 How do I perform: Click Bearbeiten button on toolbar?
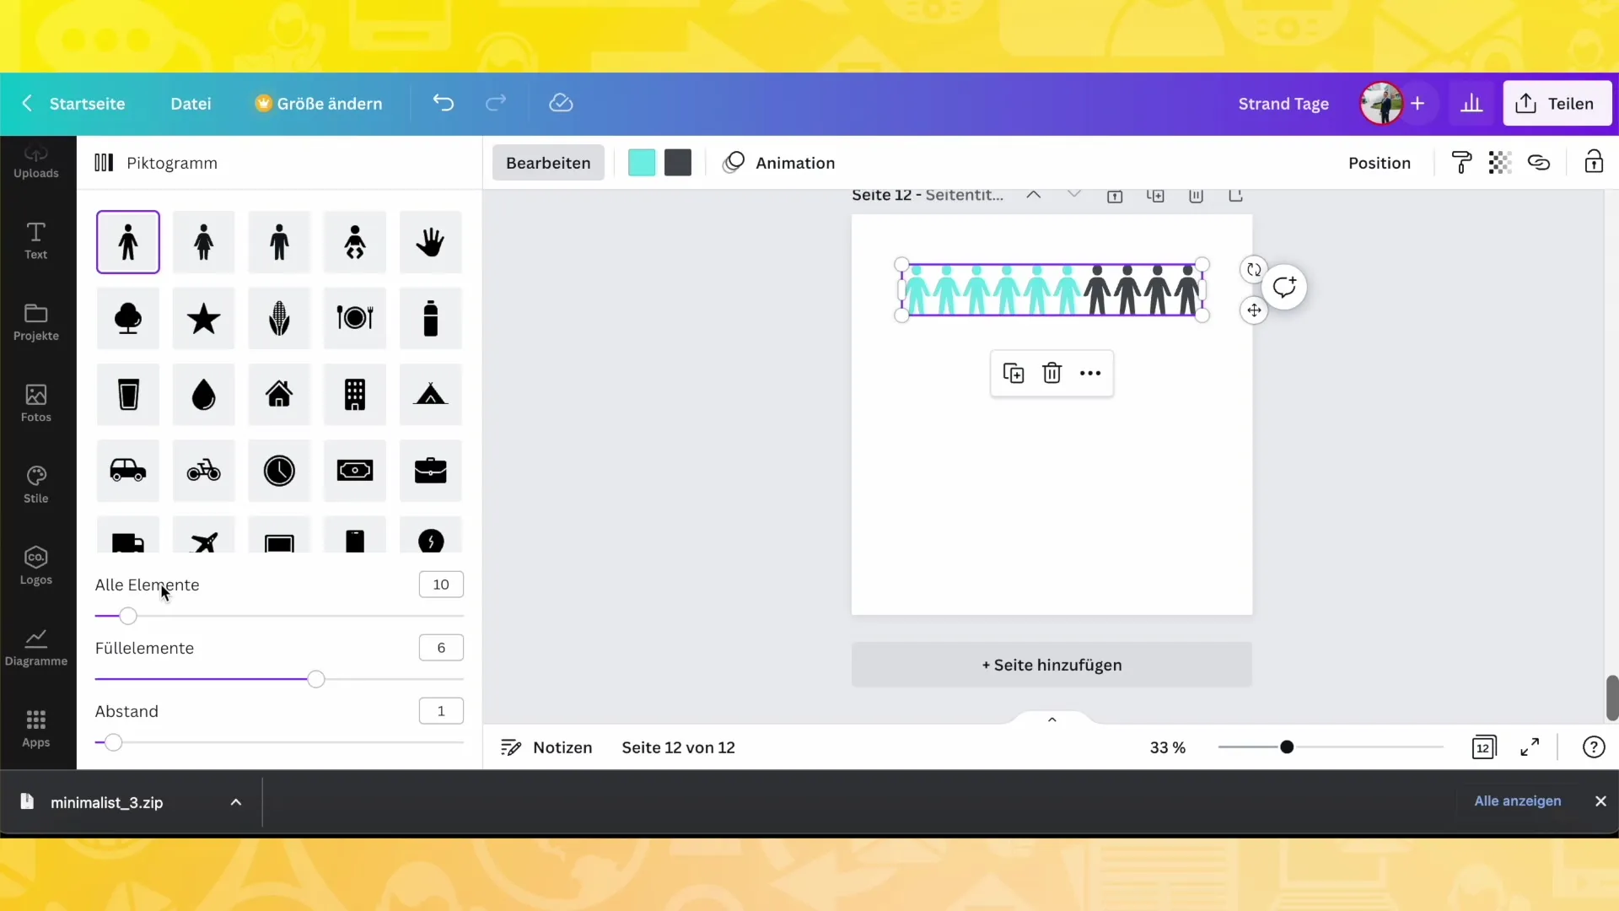point(549,163)
